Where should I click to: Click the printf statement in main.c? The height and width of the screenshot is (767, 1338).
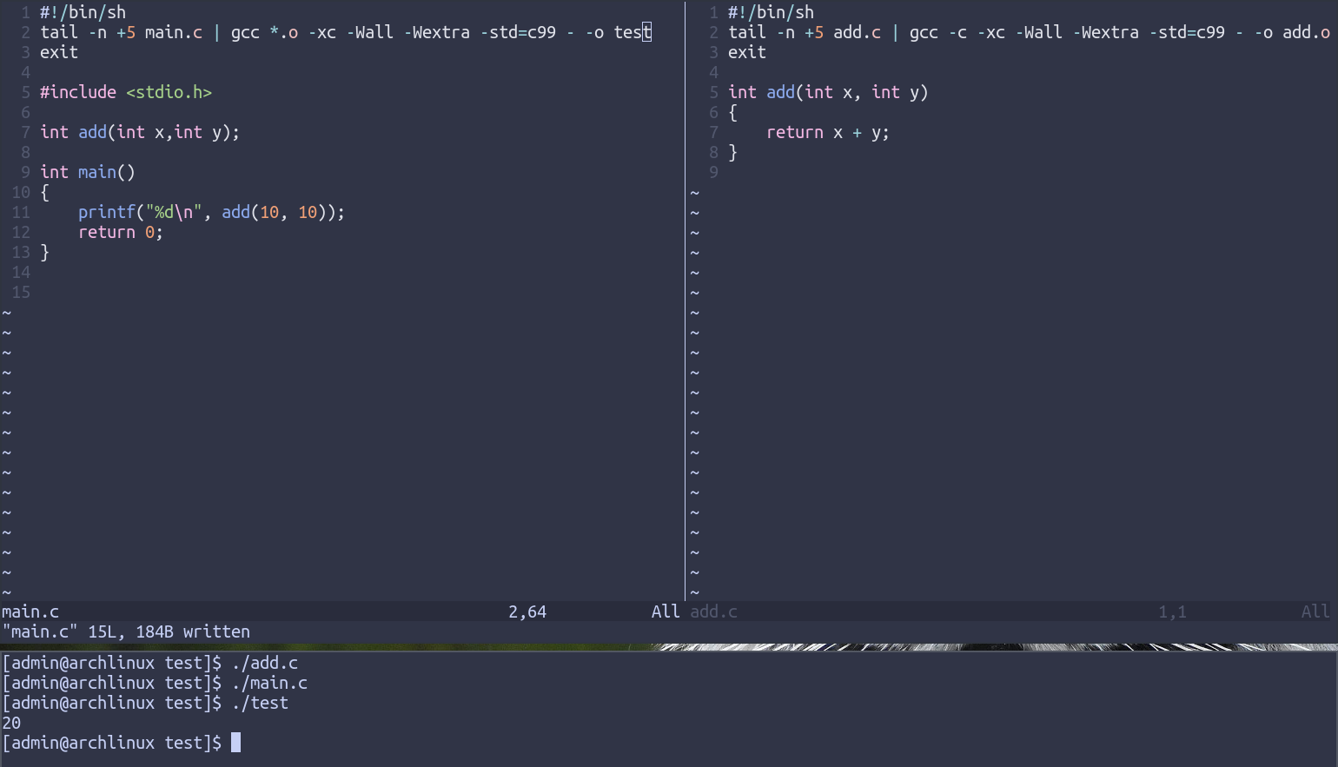tap(211, 212)
